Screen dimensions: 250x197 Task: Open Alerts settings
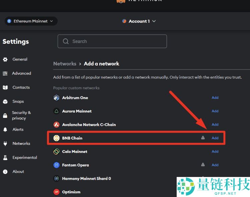coord(18,130)
